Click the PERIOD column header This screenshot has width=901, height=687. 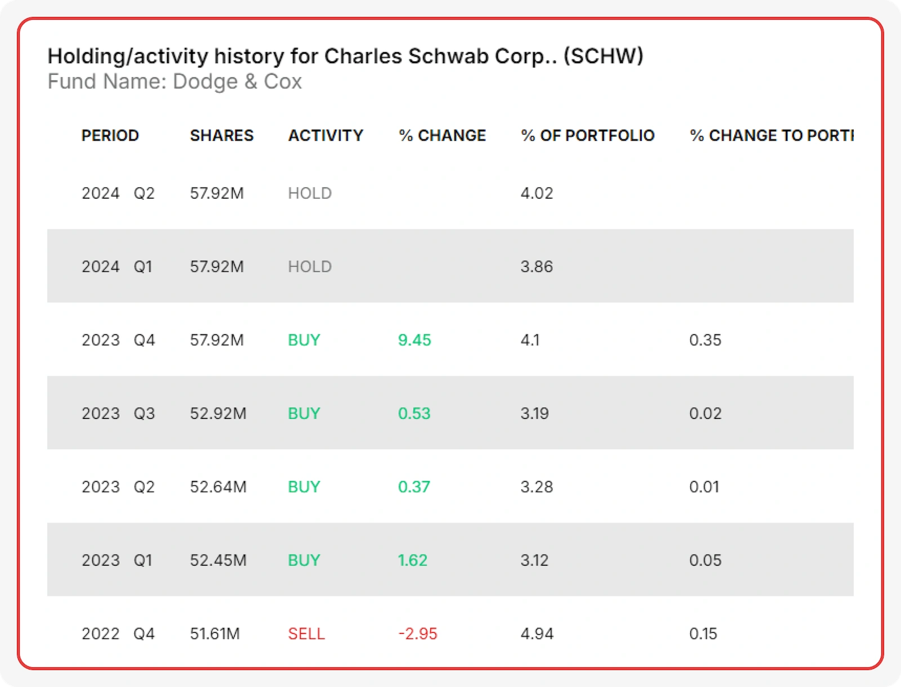click(x=110, y=136)
